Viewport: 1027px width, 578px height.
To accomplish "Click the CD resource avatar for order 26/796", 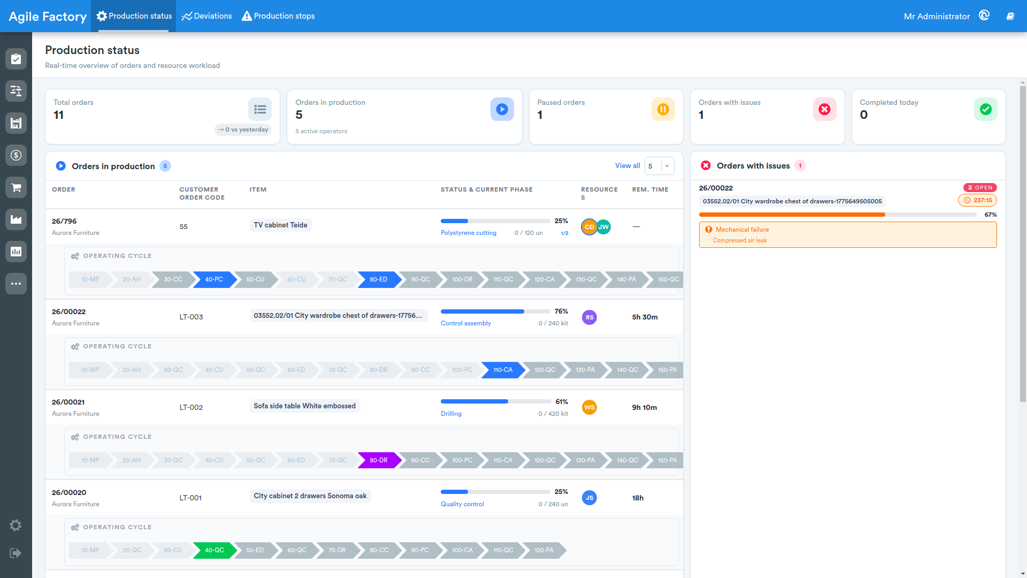I will (589, 227).
